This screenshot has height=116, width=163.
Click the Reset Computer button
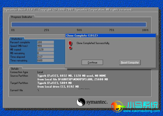[x=130, y=63]
